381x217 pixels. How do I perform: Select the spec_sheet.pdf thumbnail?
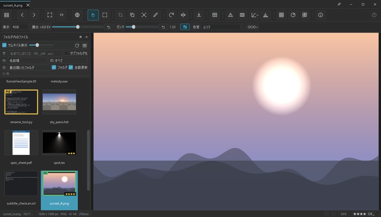click(21, 143)
